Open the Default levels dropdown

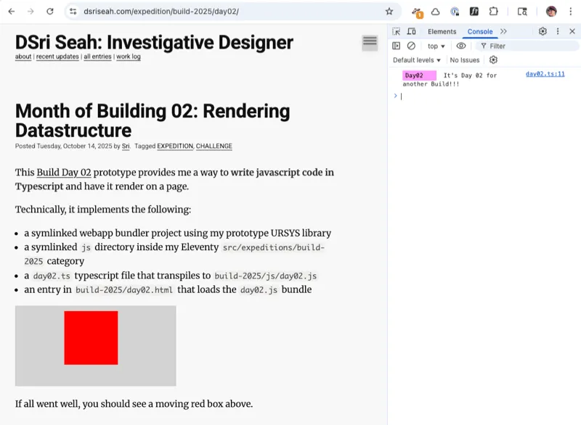pos(416,60)
